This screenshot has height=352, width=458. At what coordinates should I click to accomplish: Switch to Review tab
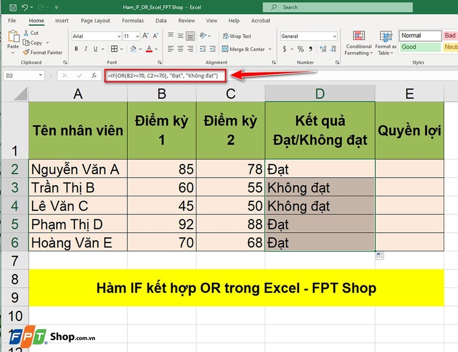[187, 21]
